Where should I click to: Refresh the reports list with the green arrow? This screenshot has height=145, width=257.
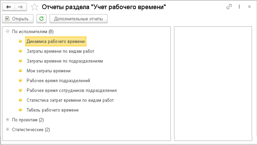pyautogui.click(x=41, y=19)
